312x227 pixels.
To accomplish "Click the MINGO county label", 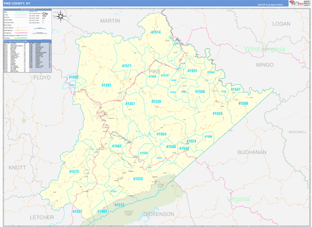I will click(265, 65).
